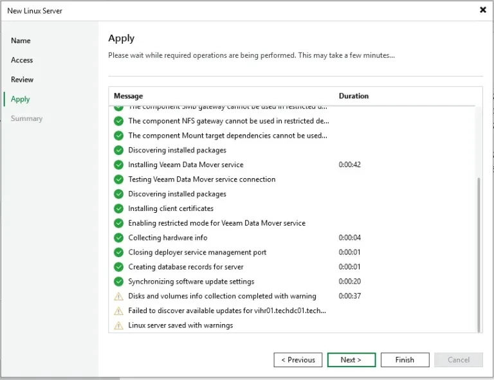Click warning icon beside Failed to discover updates
The width and height of the screenshot is (494, 380).
pos(118,311)
